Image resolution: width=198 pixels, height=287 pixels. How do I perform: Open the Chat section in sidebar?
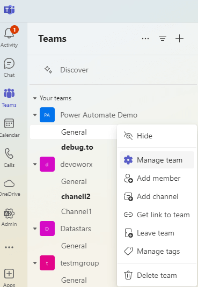tap(9, 68)
